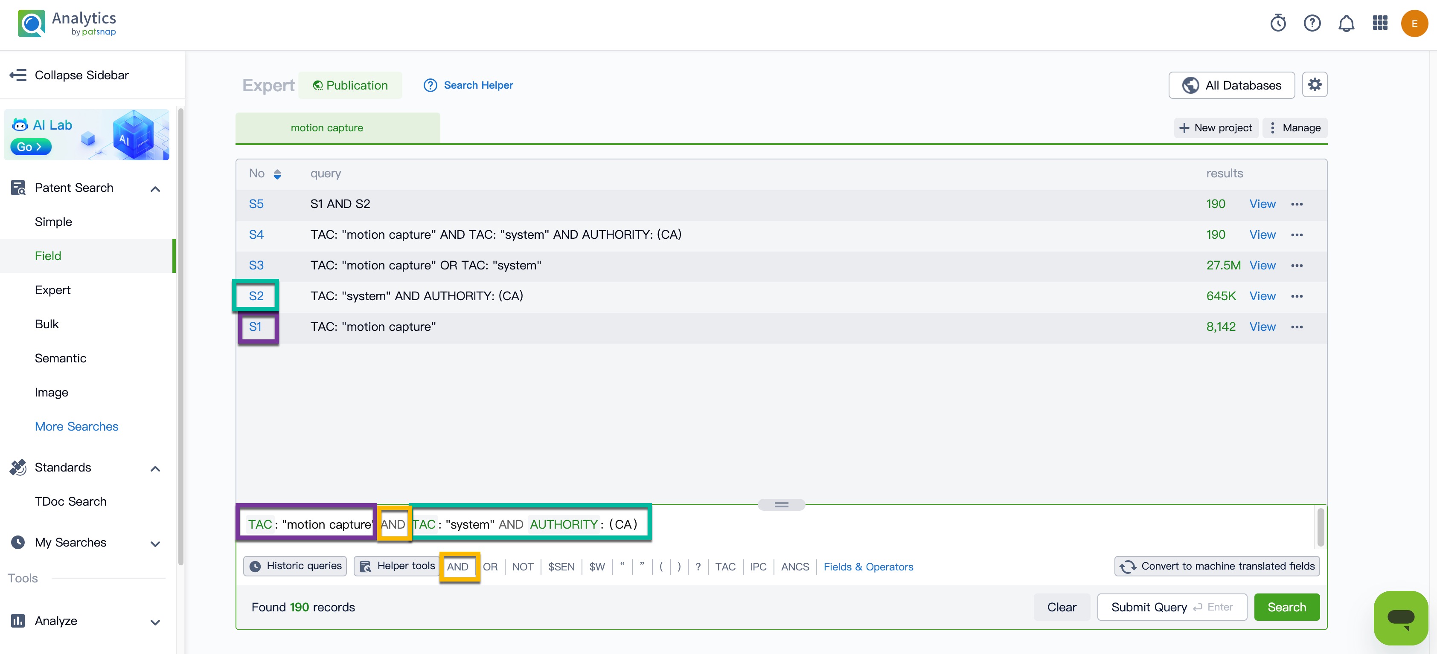Open Semantic search in sidebar

(x=60, y=358)
